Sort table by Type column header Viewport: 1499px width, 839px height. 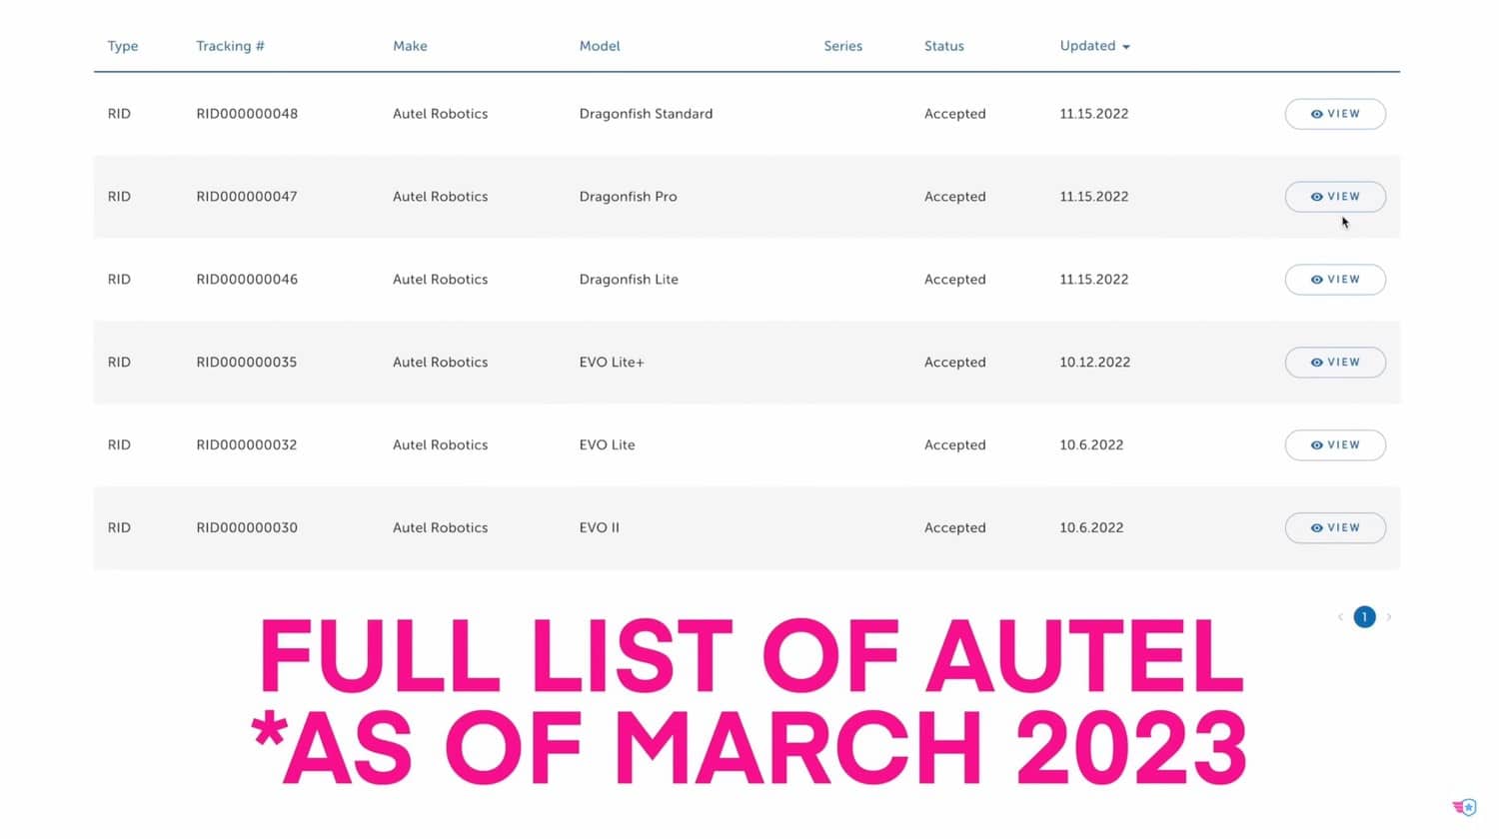point(123,46)
